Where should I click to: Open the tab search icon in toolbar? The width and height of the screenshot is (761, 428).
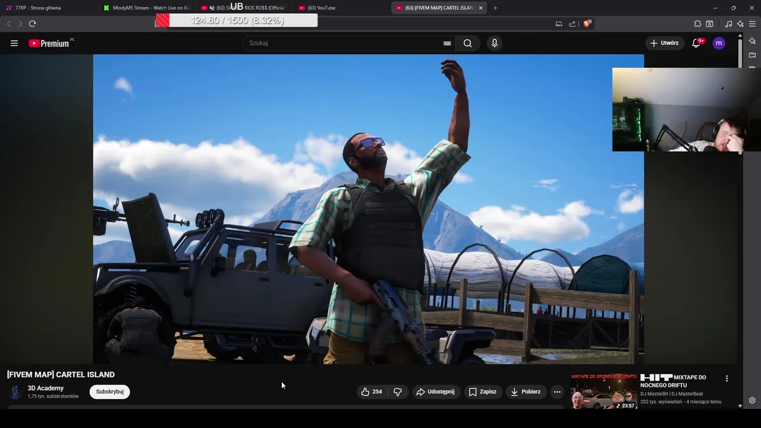709,24
